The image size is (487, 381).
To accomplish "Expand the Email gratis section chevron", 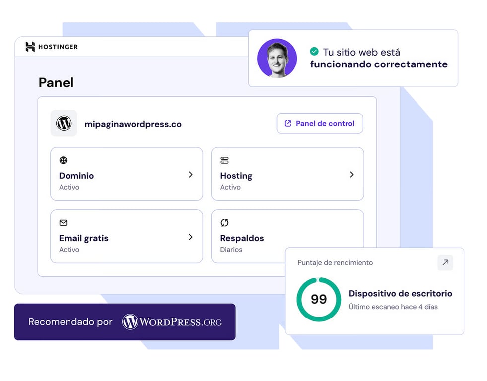I will 190,237.
